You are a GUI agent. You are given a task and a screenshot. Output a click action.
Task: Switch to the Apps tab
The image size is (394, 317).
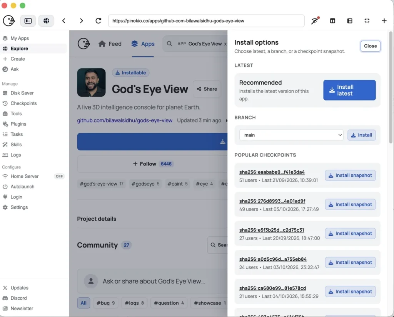(143, 44)
